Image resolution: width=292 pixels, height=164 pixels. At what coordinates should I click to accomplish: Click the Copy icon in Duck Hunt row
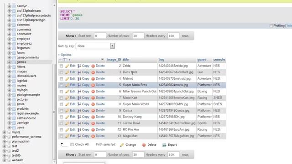pos(79,72)
